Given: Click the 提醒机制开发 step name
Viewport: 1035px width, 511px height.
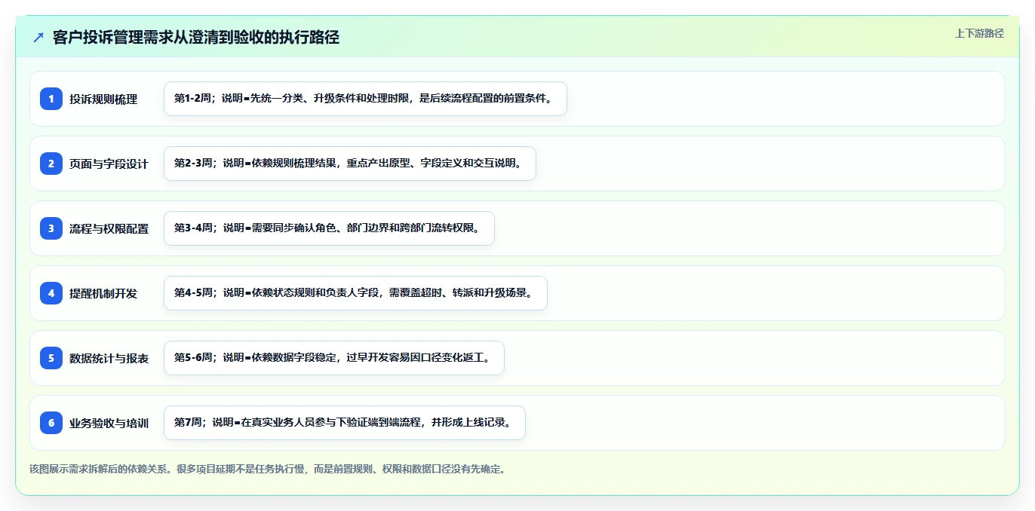Looking at the screenshot, I should pos(103,293).
